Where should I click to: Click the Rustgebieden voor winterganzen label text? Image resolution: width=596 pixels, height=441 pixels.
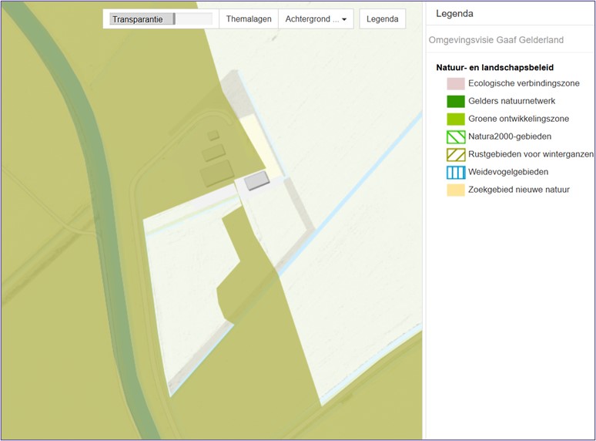click(x=531, y=154)
